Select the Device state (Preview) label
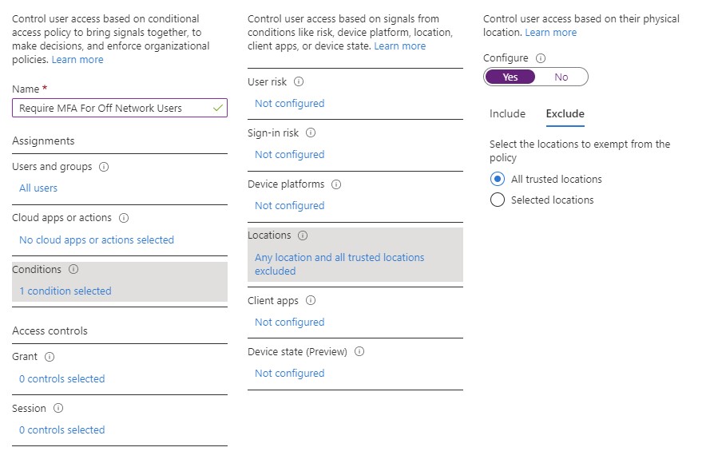The height and width of the screenshot is (471, 710). tap(297, 352)
